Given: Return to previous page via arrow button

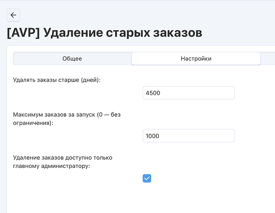Looking at the screenshot, I should (x=13, y=15).
